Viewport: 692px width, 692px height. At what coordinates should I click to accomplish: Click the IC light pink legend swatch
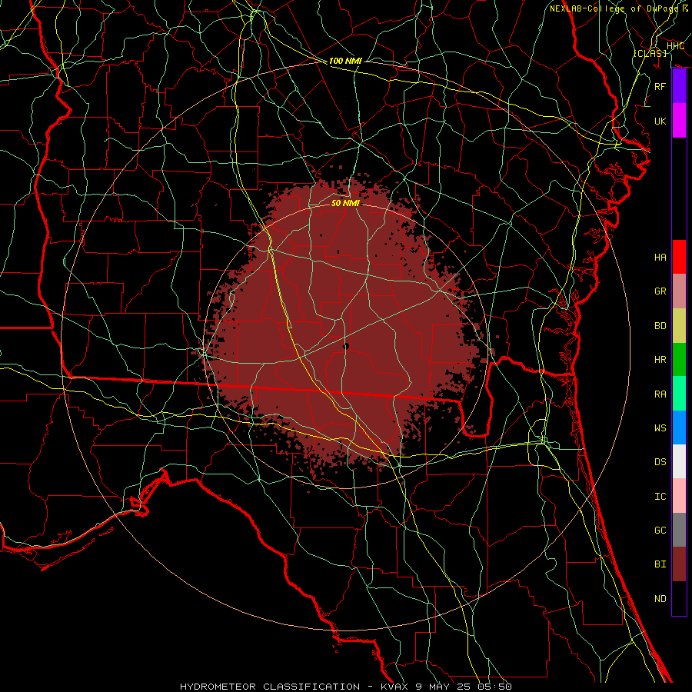[x=679, y=496]
